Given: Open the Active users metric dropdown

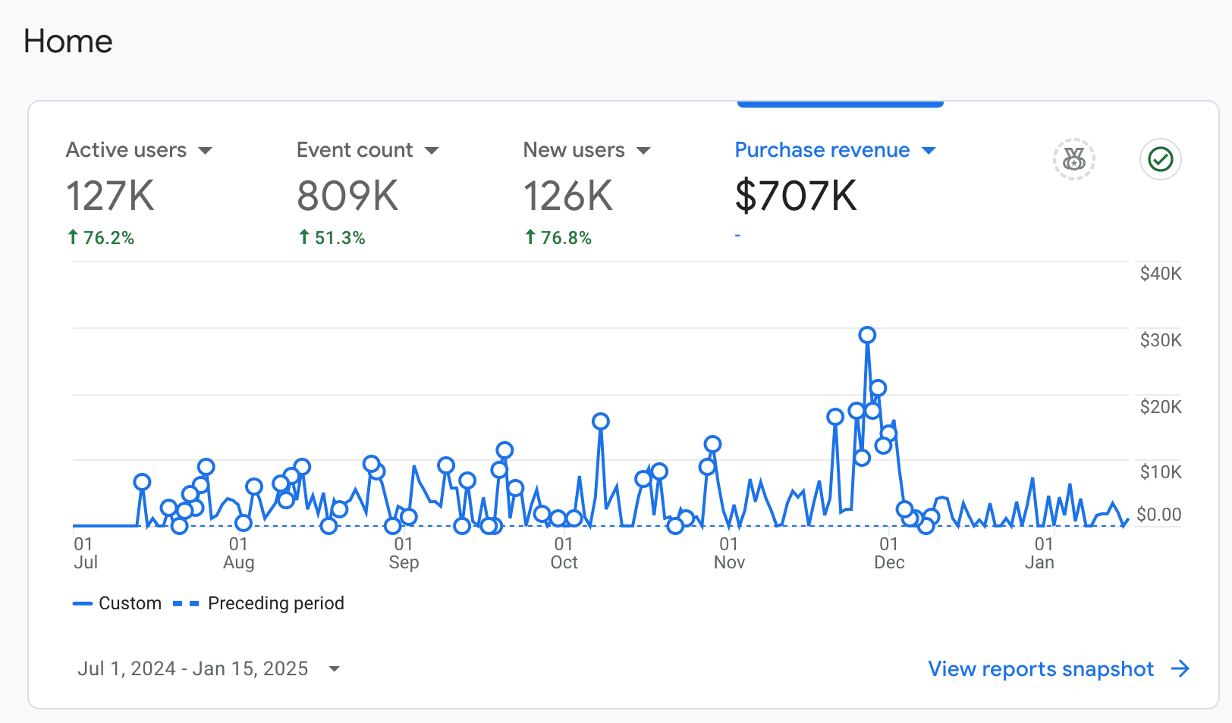Looking at the screenshot, I should click(206, 150).
